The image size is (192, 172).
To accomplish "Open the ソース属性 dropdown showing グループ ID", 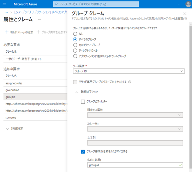I will click(129, 71).
